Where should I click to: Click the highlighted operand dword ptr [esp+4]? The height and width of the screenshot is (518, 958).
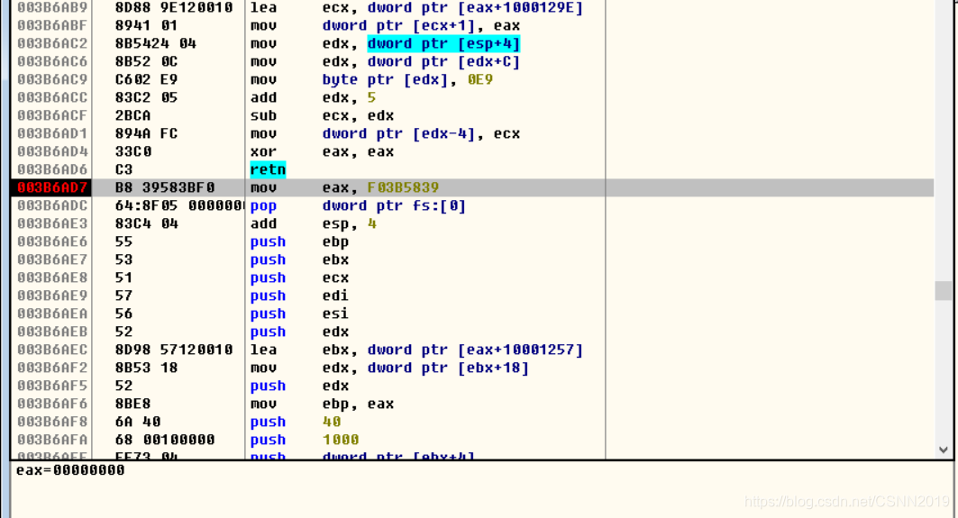click(x=443, y=43)
